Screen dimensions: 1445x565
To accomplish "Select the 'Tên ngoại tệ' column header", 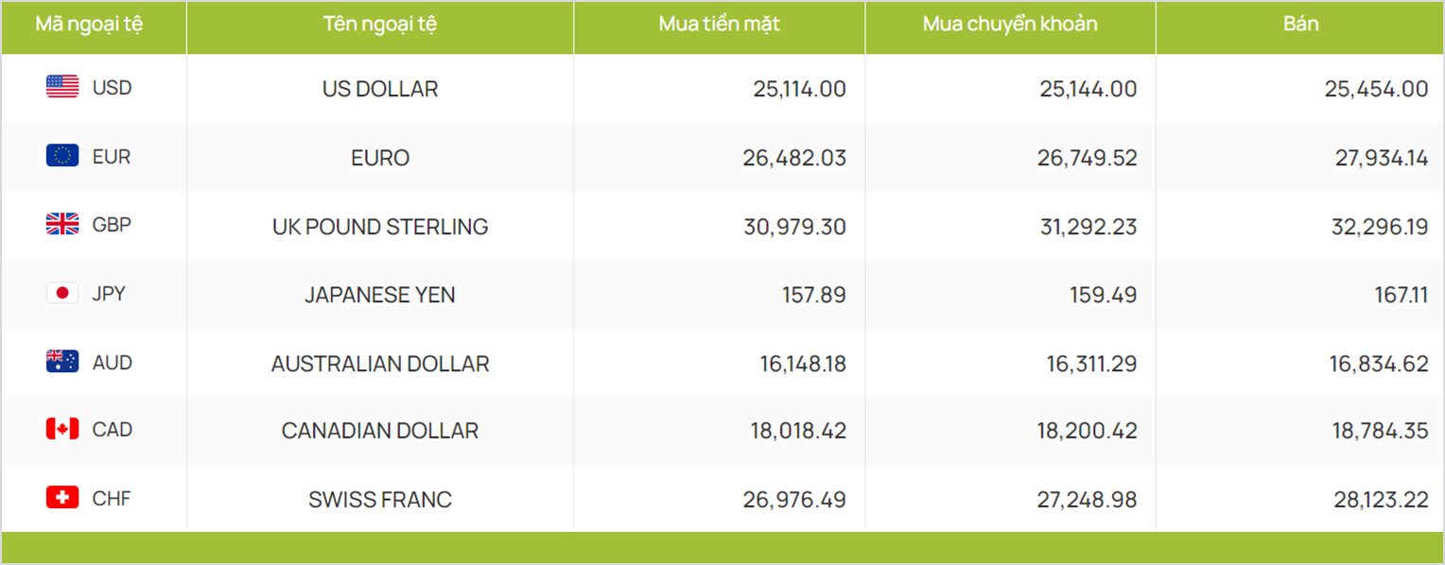I will tap(380, 25).
